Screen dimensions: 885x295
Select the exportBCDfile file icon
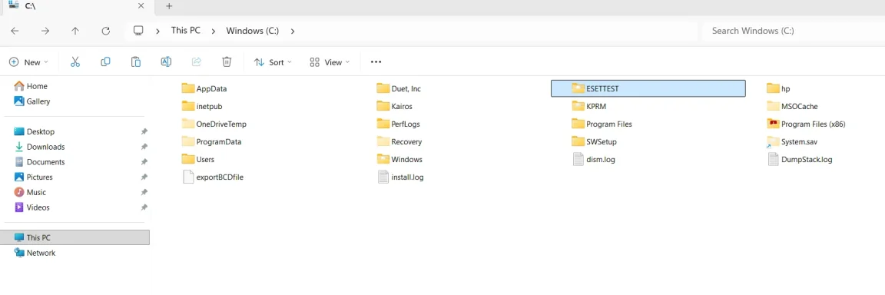pos(188,177)
